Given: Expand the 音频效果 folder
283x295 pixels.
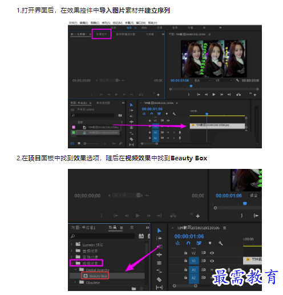Looking at the screenshot, I should pos(71,250).
